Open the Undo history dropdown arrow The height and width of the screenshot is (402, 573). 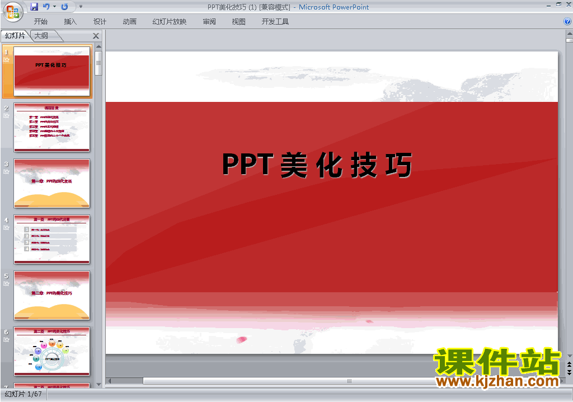pos(54,7)
